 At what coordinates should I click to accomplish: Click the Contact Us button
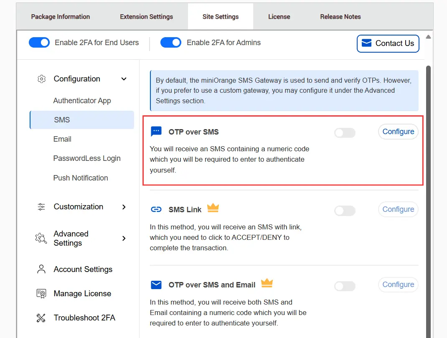(x=388, y=43)
